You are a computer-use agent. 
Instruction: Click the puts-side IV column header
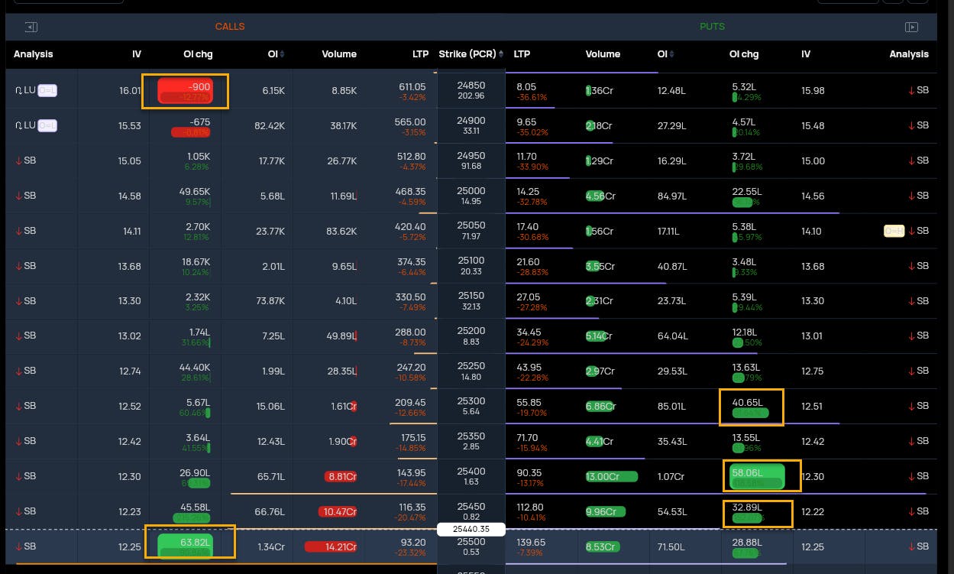(806, 54)
